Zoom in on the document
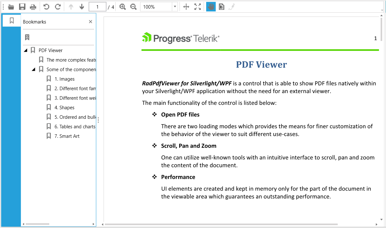 click(x=122, y=6)
